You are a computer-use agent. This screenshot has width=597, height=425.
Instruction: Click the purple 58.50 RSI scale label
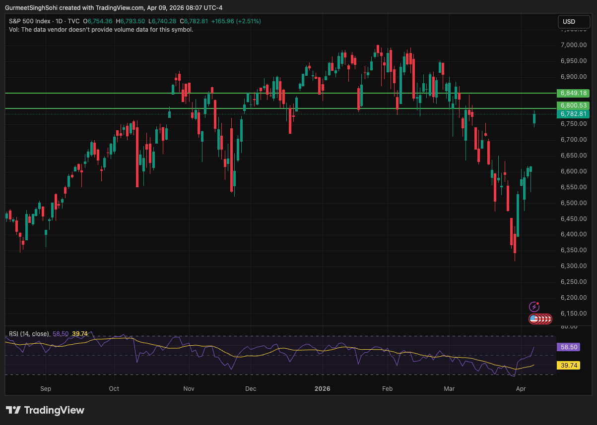pos(568,347)
